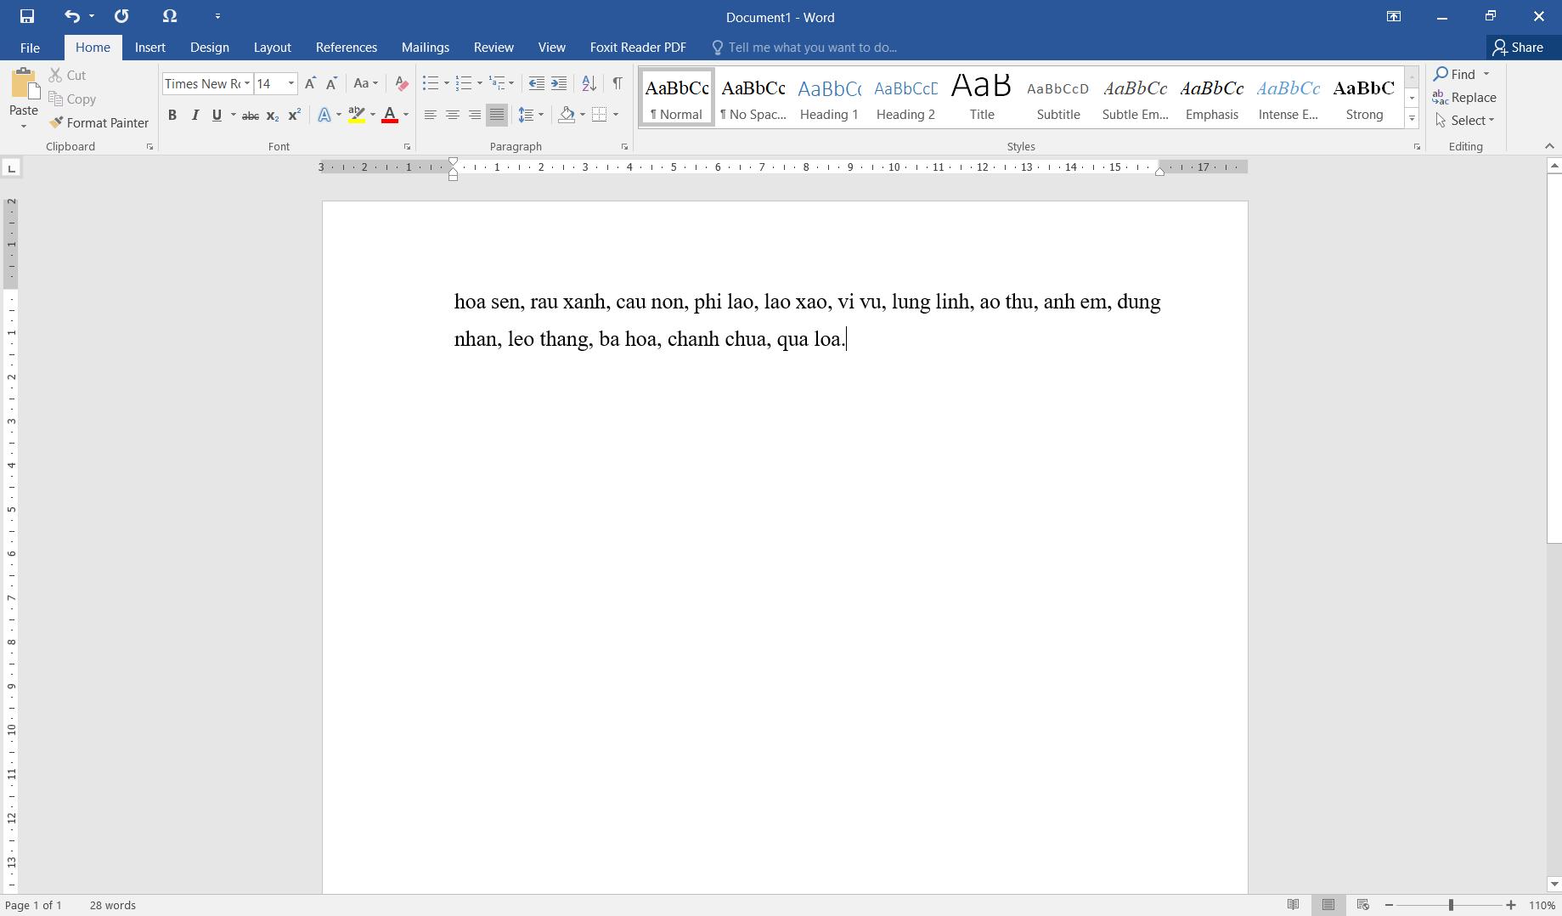Switch to Read Mode view
Image resolution: width=1562 pixels, height=916 pixels.
point(1293,905)
